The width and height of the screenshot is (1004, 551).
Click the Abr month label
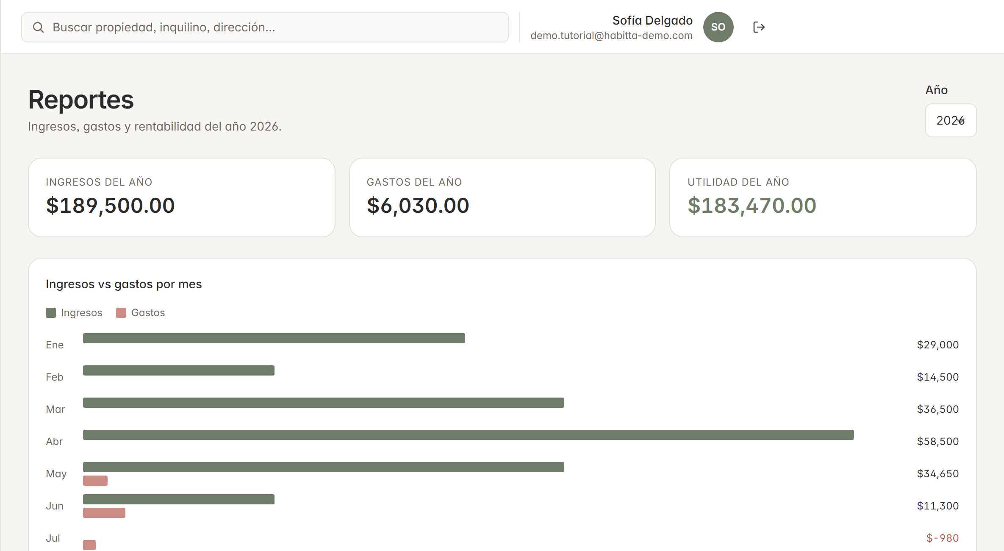click(54, 442)
